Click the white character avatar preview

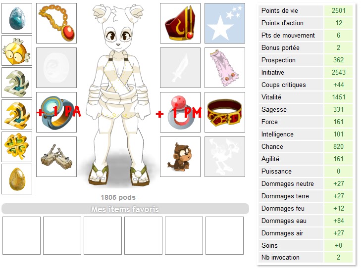click(x=118, y=95)
